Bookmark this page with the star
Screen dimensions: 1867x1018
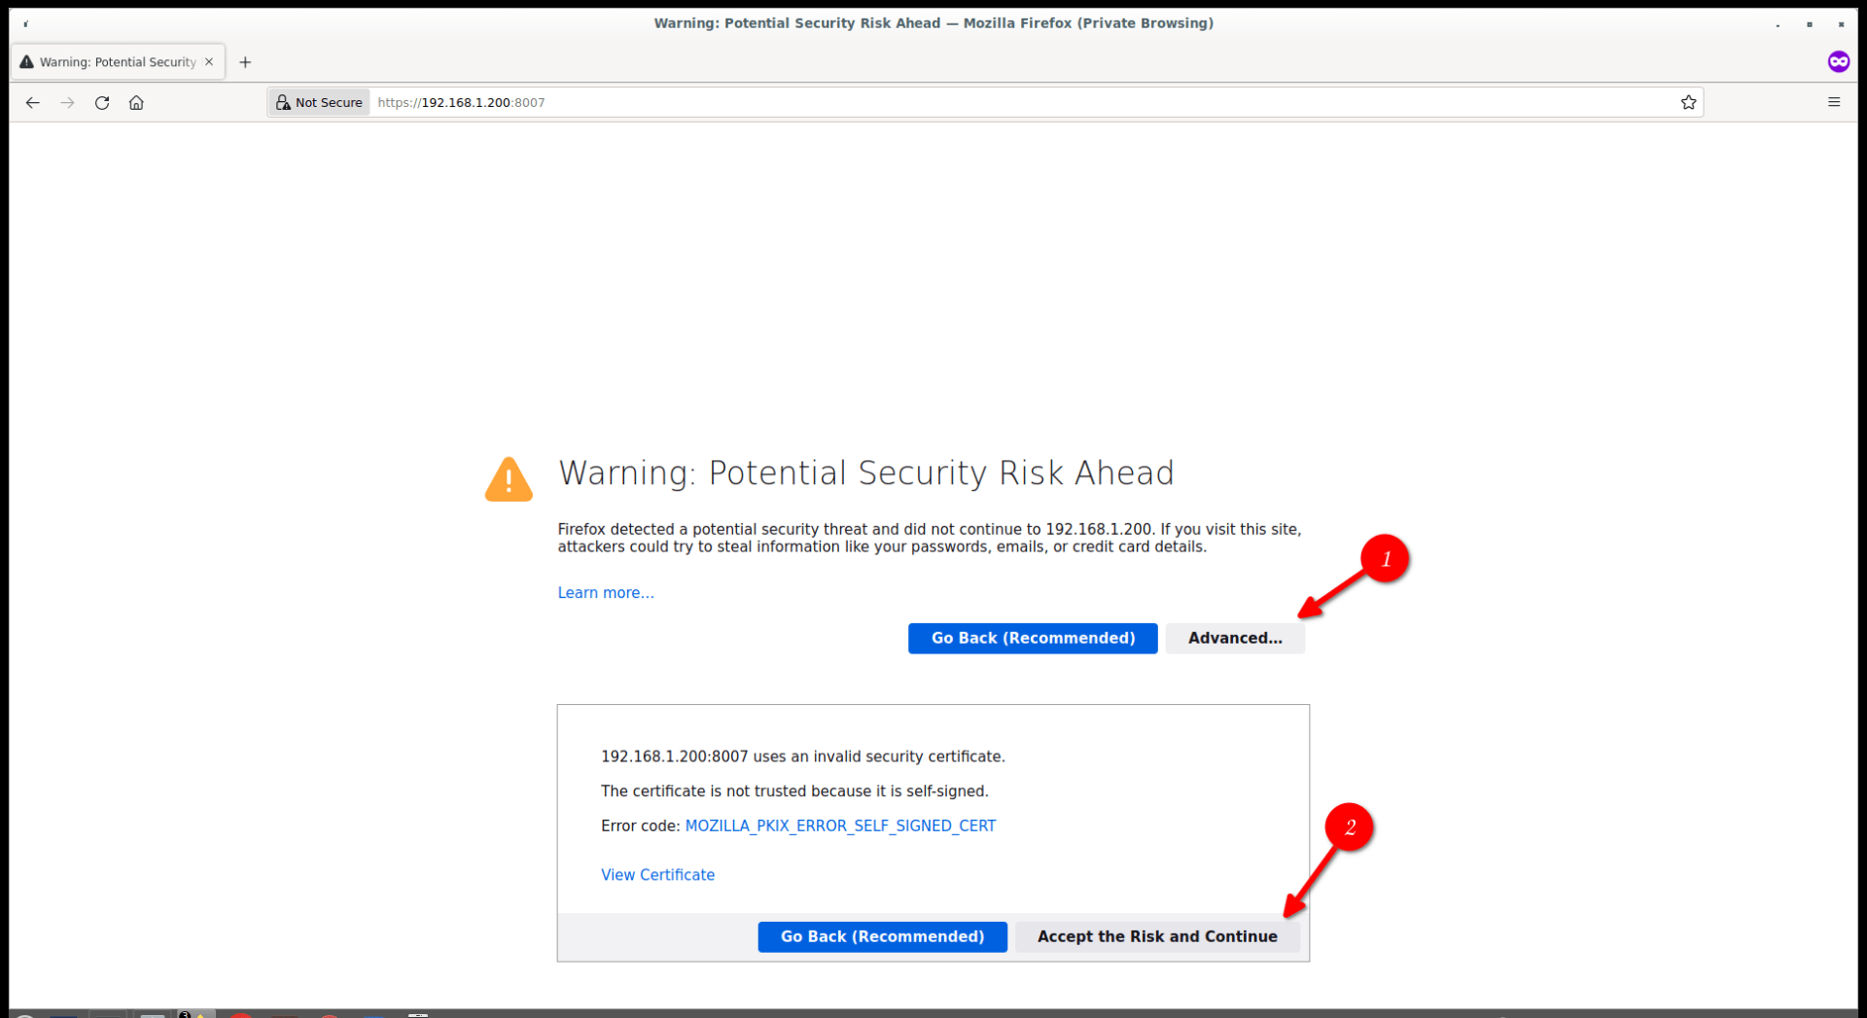(x=1689, y=102)
